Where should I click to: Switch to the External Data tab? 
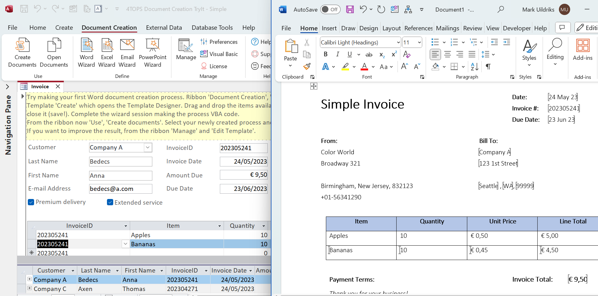[164, 28]
